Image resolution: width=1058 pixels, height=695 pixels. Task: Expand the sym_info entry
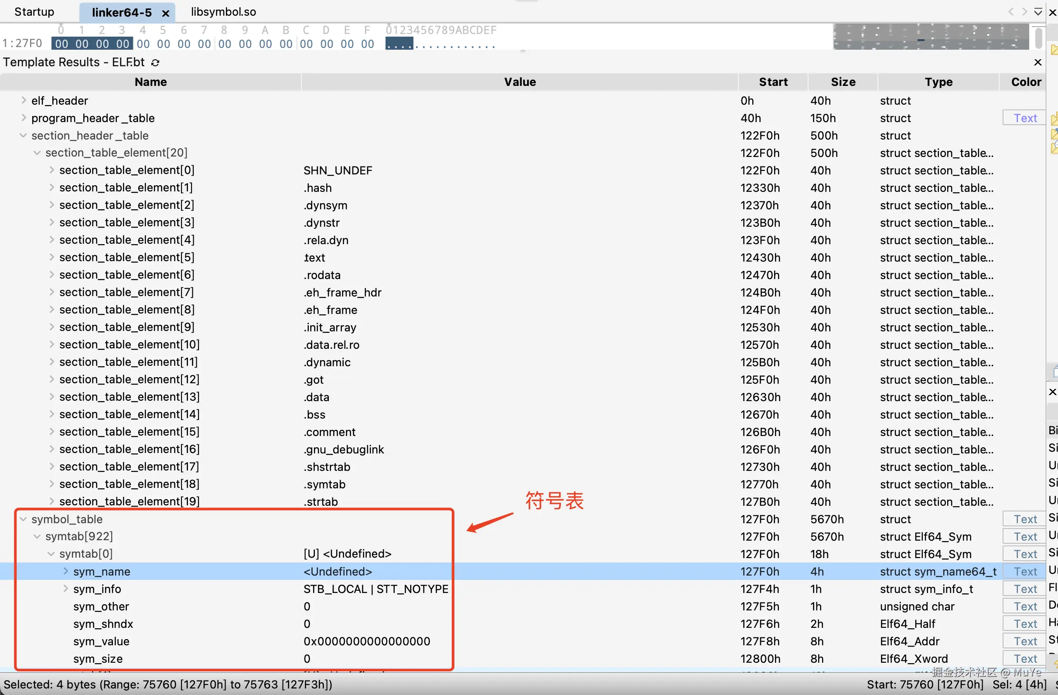65,589
